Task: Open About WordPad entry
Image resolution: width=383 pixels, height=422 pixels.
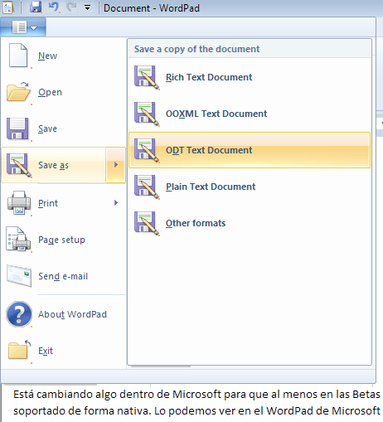Action: click(64, 314)
